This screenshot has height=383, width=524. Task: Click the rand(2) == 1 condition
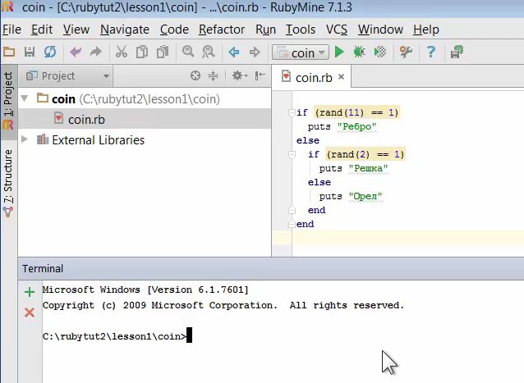click(x=365, y=154)
